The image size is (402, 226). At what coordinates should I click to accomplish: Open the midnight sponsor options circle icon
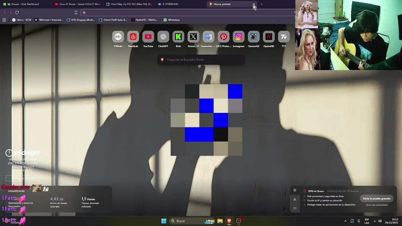(9, 153)
